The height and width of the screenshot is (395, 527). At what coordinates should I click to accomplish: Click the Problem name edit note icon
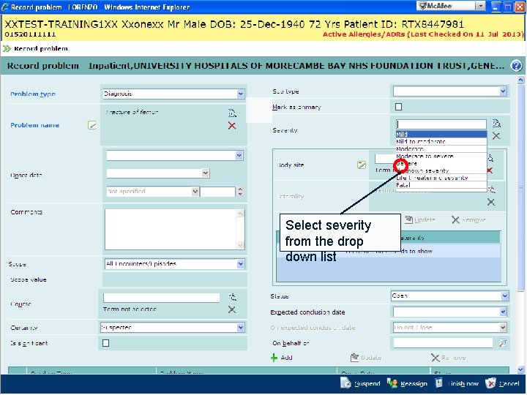(x=92, y=125)
